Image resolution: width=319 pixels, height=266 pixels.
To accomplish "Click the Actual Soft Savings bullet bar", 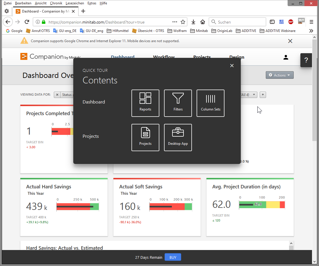I will pyautogui.click(x=171, y=207).
